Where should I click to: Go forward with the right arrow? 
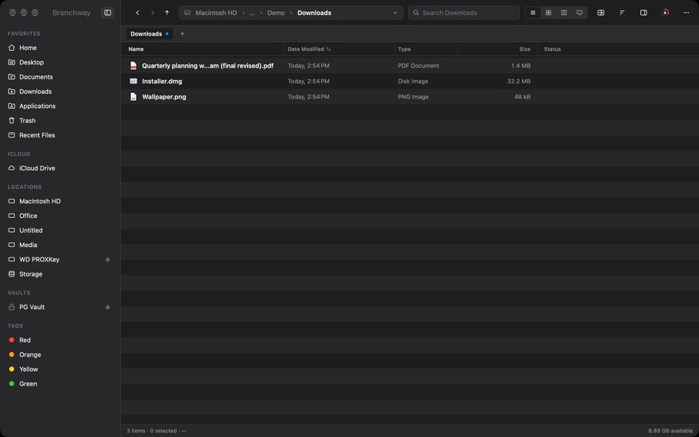pyautogui.click(x=153, y=13)
